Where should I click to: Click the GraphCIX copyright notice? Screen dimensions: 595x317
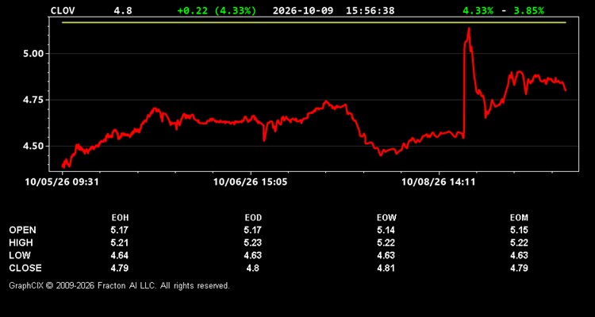(119, 285)
